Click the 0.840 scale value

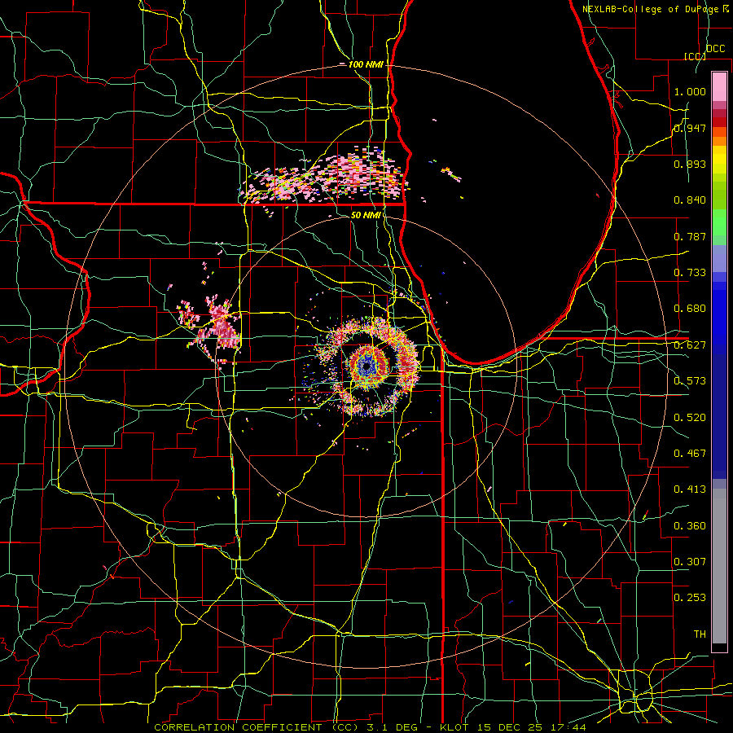pos(690,200)
